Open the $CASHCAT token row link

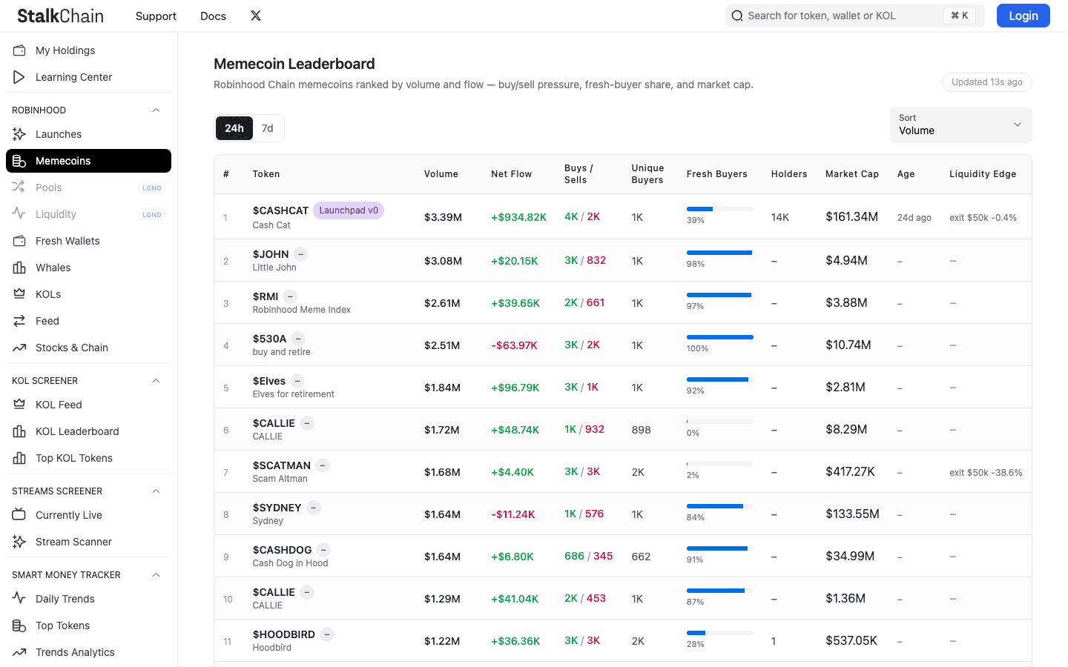point(280,210)
